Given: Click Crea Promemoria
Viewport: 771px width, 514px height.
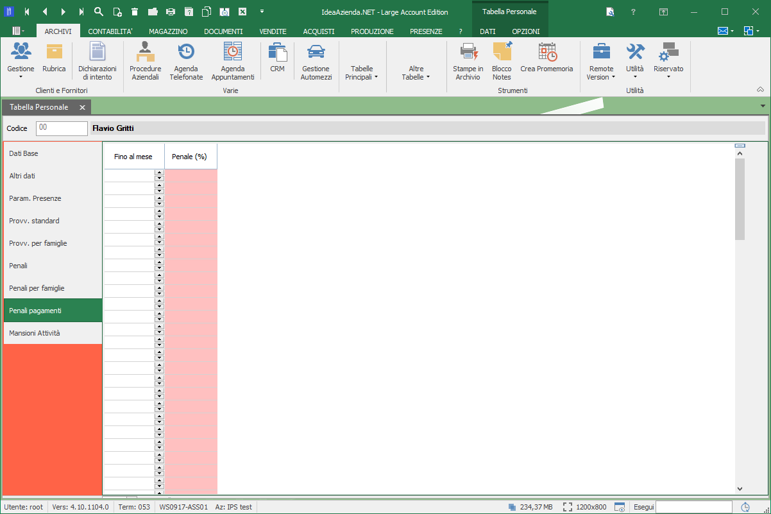Looking at the screenshot, I should 547,58.
